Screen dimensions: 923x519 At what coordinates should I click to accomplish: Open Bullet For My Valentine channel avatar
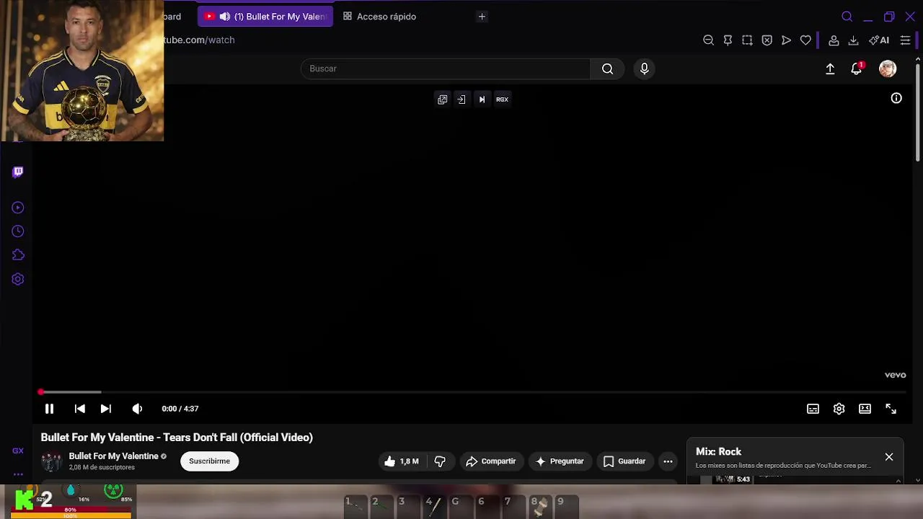pos(51,461)
